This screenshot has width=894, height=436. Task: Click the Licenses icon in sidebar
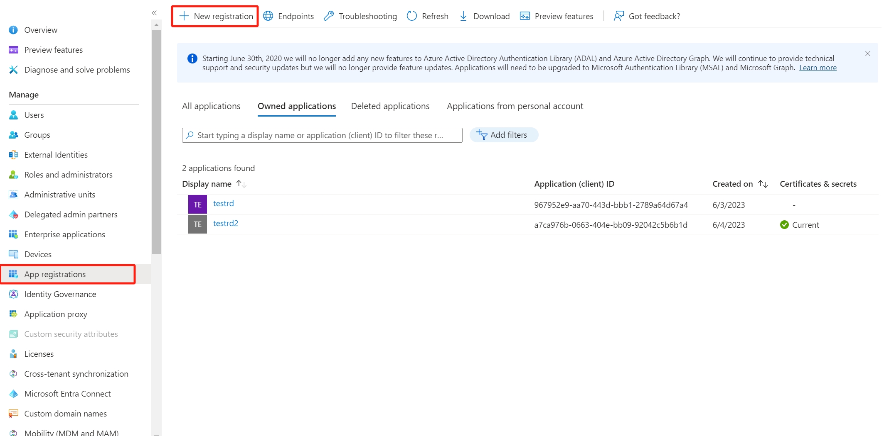[x=13, y=354]
